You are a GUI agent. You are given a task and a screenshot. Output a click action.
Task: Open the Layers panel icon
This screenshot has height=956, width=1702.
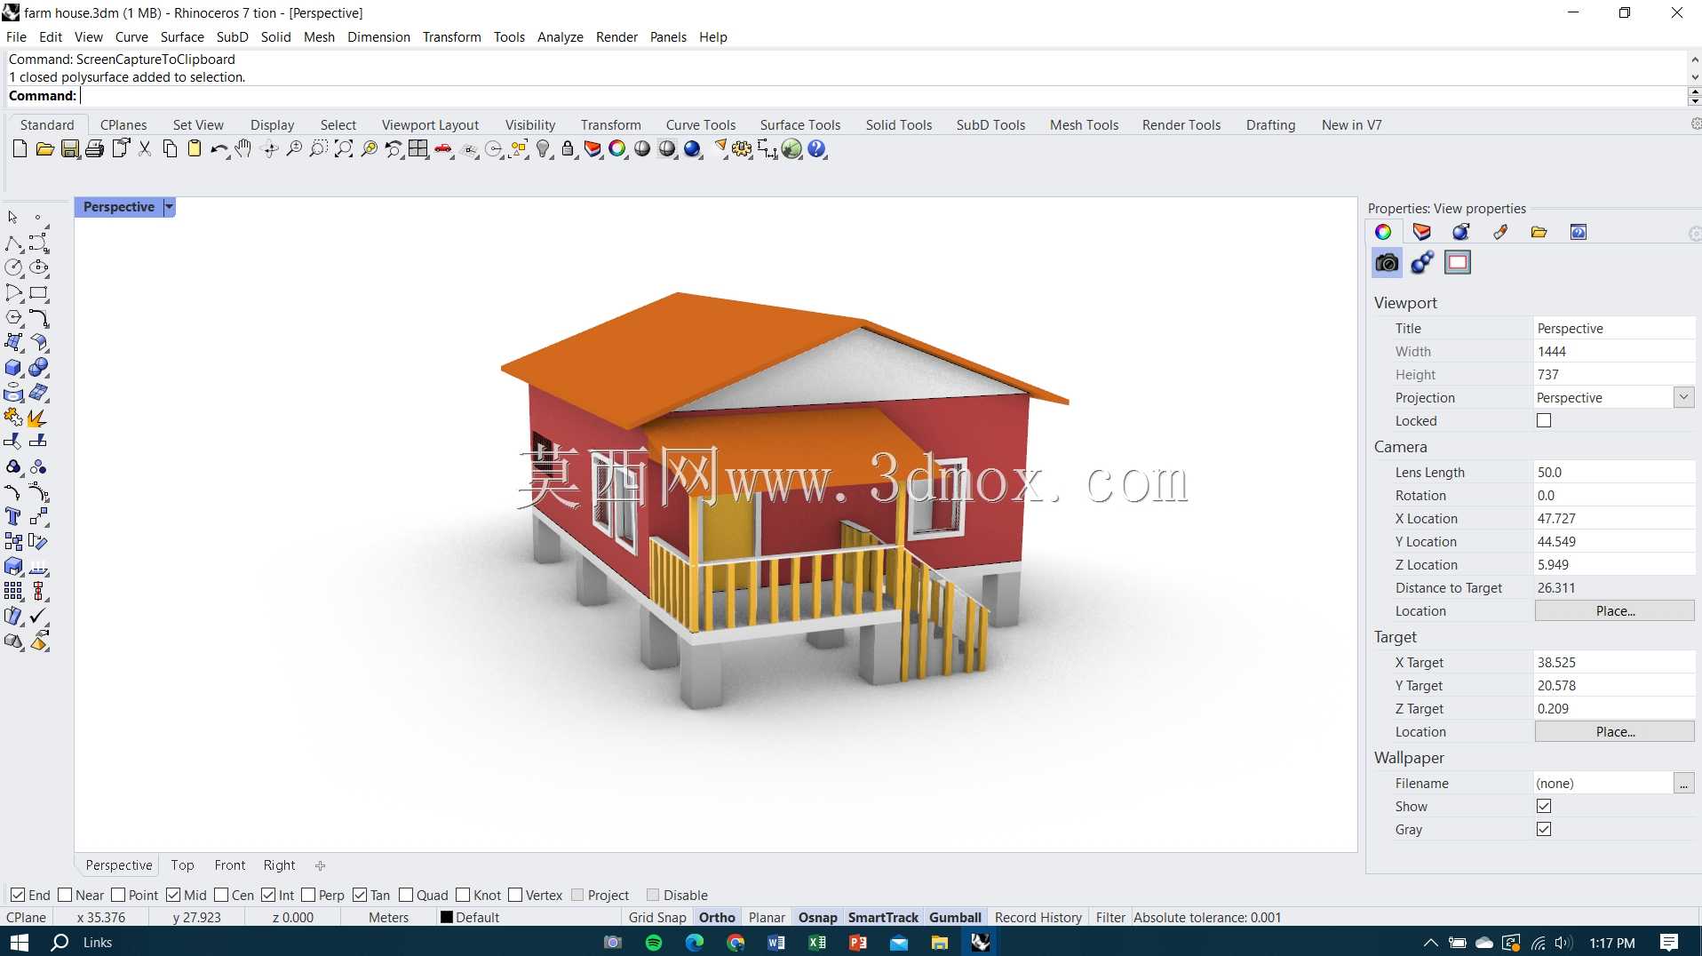click(1421, 232)
